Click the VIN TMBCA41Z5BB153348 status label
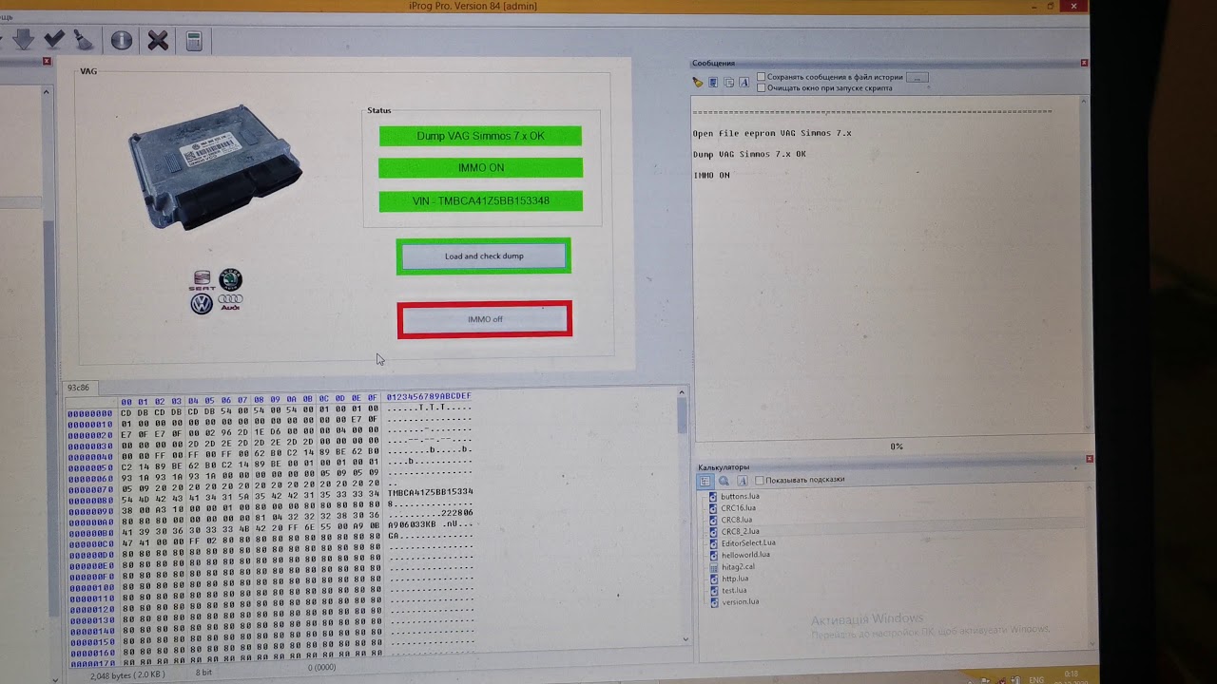 tap(480, 201)
